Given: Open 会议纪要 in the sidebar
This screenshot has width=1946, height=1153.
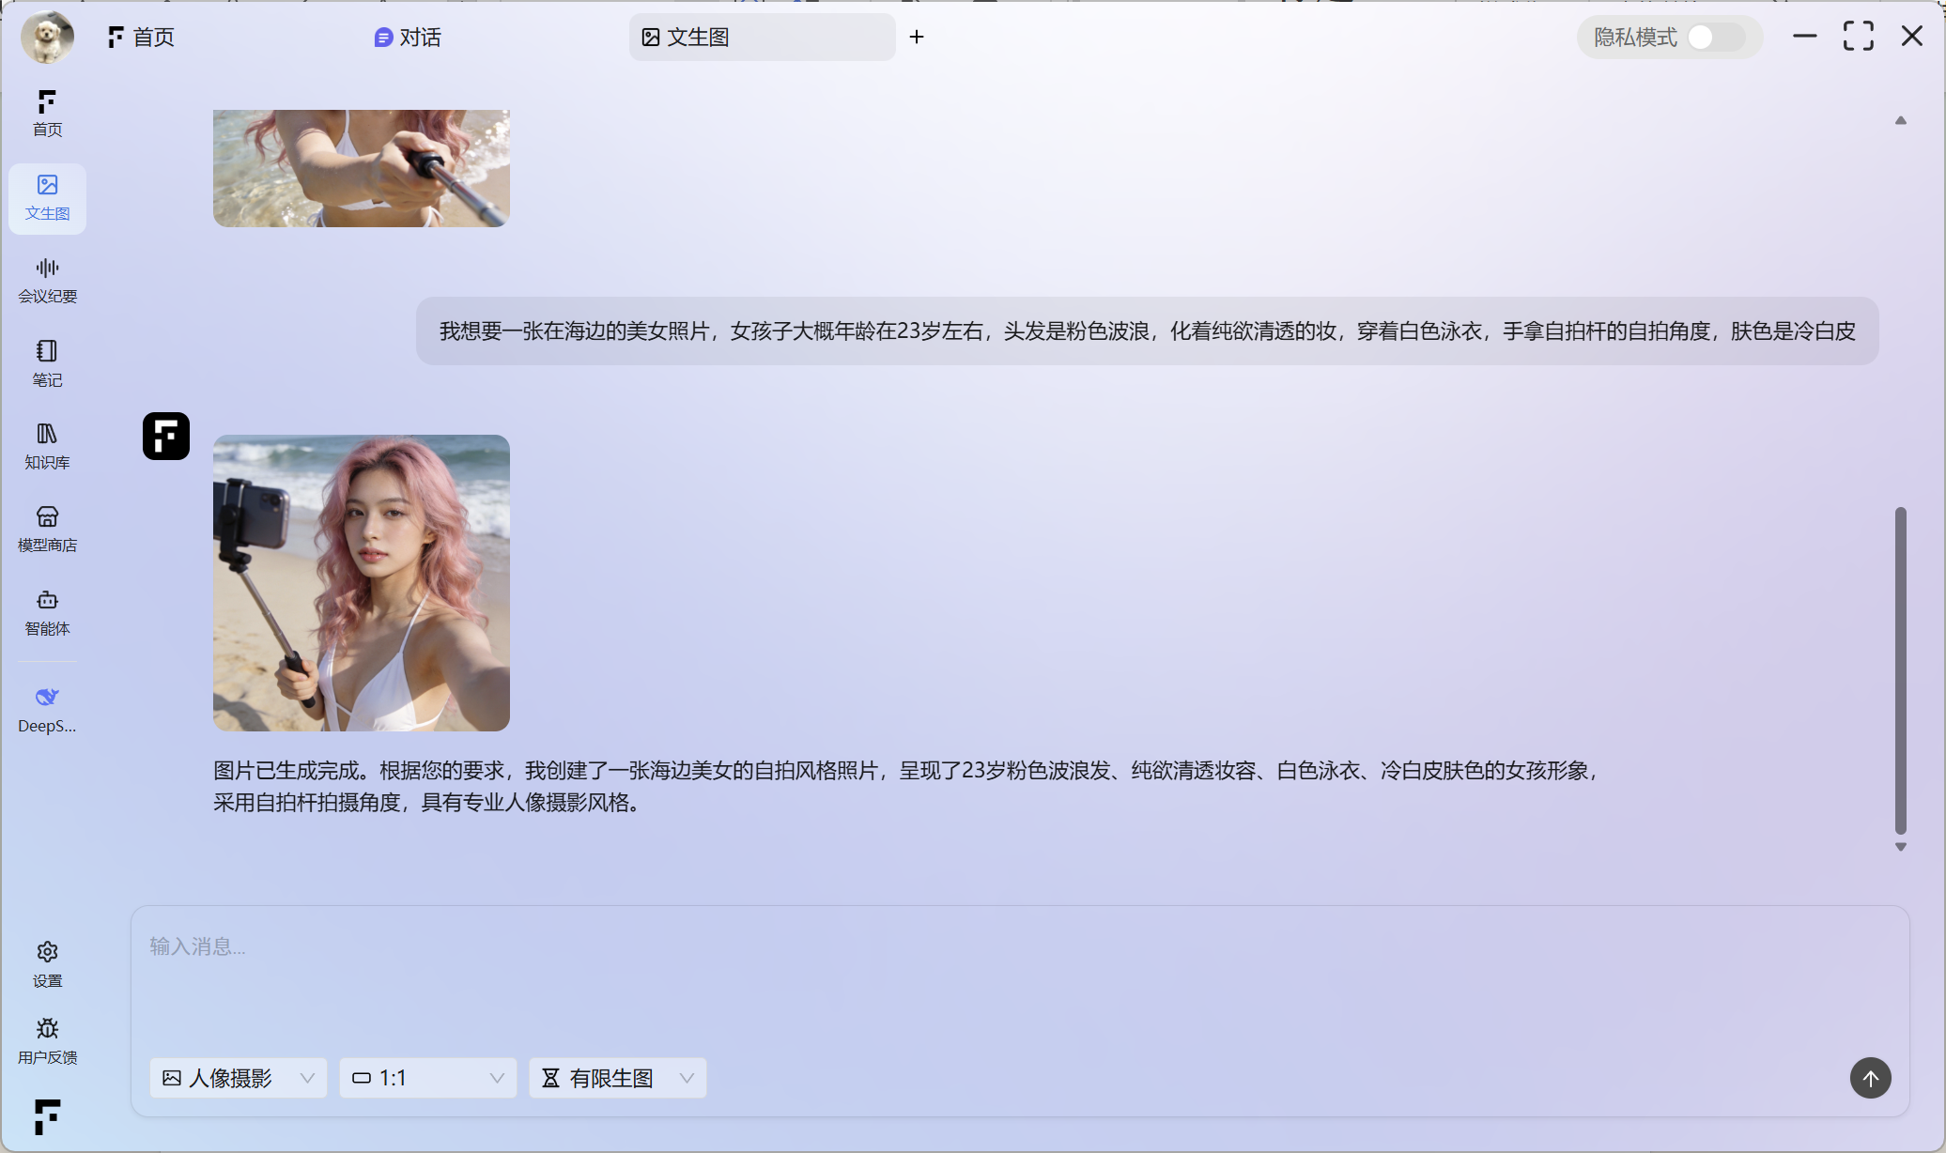Looking at the screenshot, I should pyautogui.click(x=47, y=280).
